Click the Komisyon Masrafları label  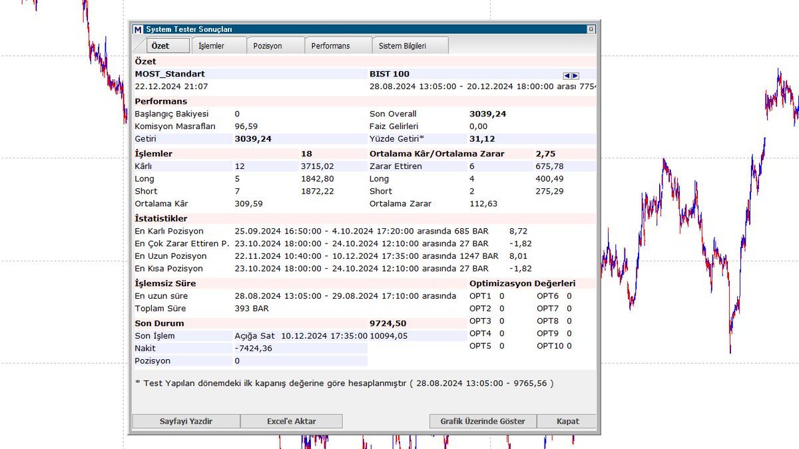pyautogui.click(x=175, y=126)
